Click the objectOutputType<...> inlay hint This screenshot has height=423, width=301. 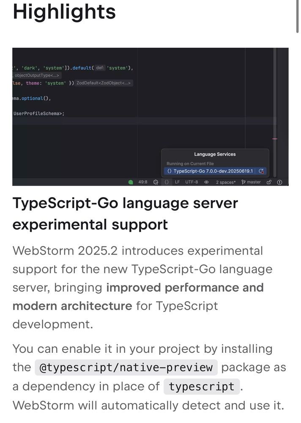click(x=37, y=75)
